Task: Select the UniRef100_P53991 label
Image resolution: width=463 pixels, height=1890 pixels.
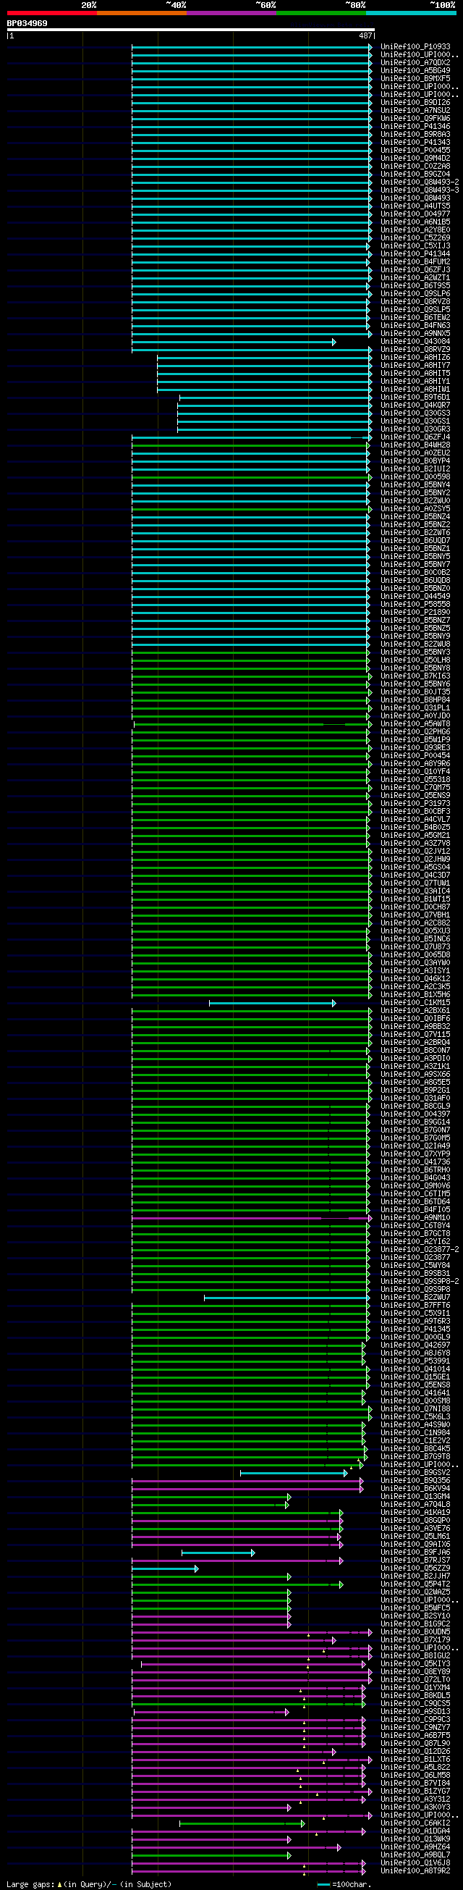Action: (415, 1360)
